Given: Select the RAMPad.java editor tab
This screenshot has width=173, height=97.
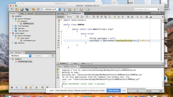Looking at the screenshot, I should click(x=76, y=13).
